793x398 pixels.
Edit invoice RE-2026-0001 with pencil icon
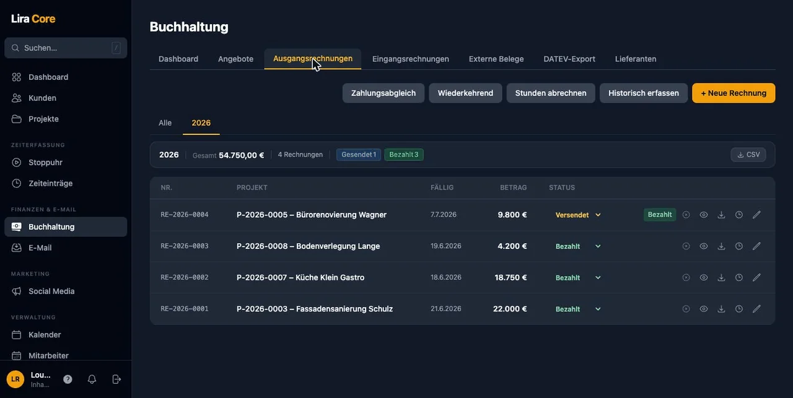click(756, 308)
